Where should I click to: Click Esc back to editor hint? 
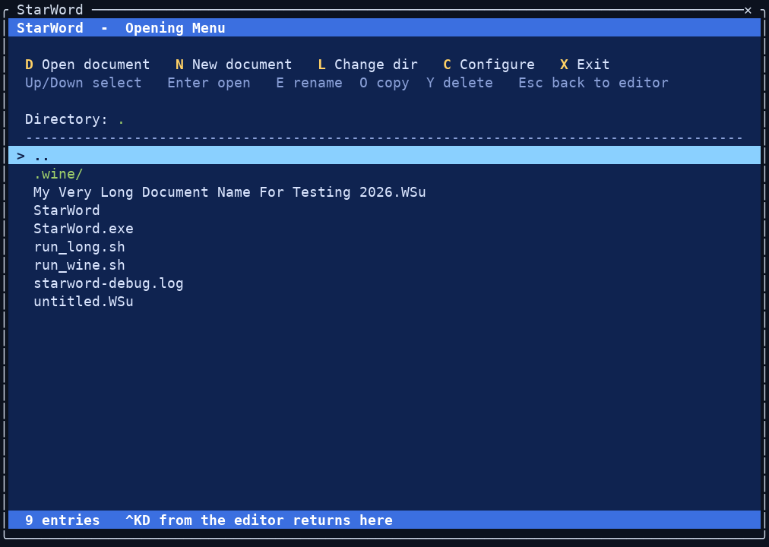click(593, 83)
